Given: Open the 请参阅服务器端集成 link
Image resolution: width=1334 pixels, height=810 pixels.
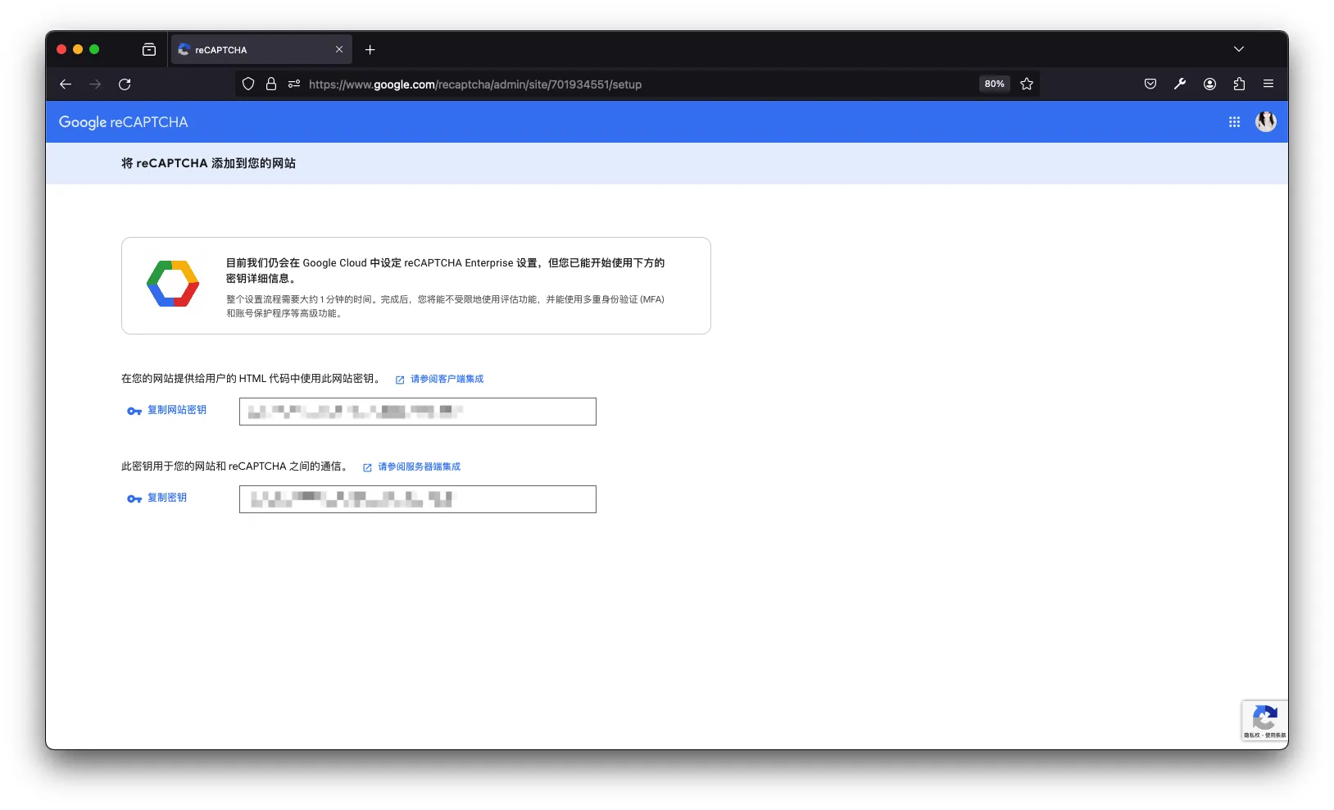Looking at the screenshot, I should click(419, 466).
